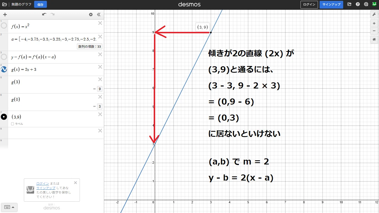Screen dimensions: 379x213
Task: Follow the サインアップ link in popup
Action: coord(46,188)
